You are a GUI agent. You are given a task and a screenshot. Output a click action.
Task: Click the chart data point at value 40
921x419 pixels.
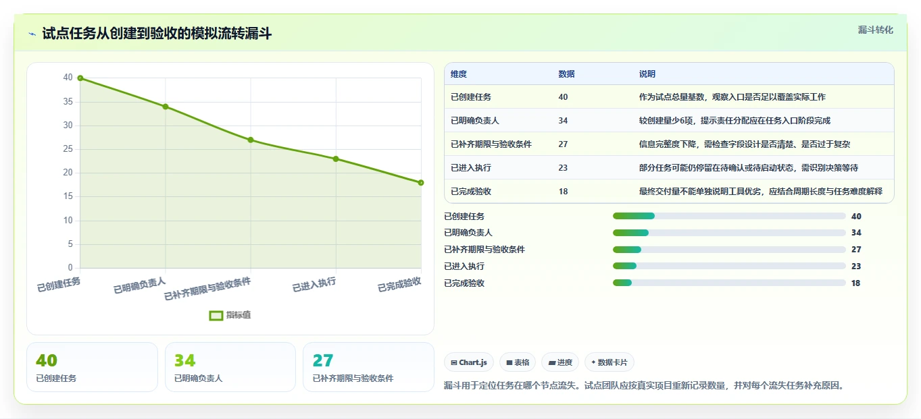[80, 78]
